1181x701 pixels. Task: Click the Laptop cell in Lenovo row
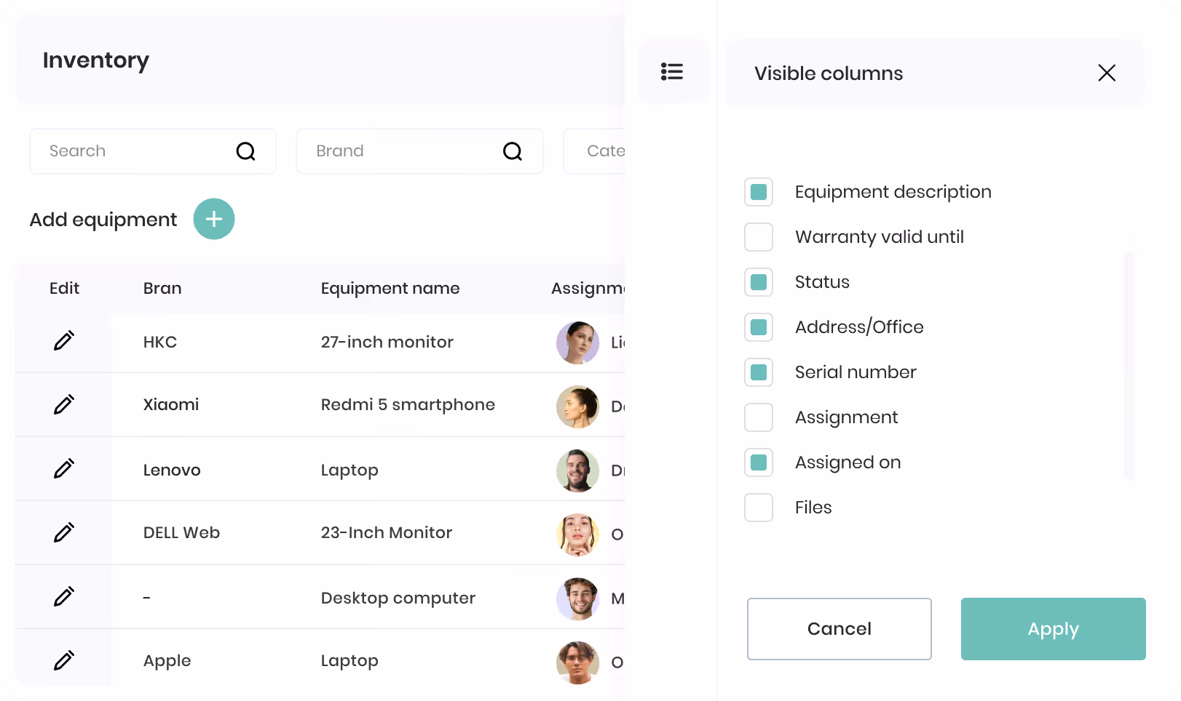tap(349, 470)
